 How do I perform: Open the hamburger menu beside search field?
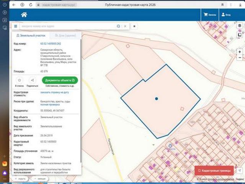(15, 26)
